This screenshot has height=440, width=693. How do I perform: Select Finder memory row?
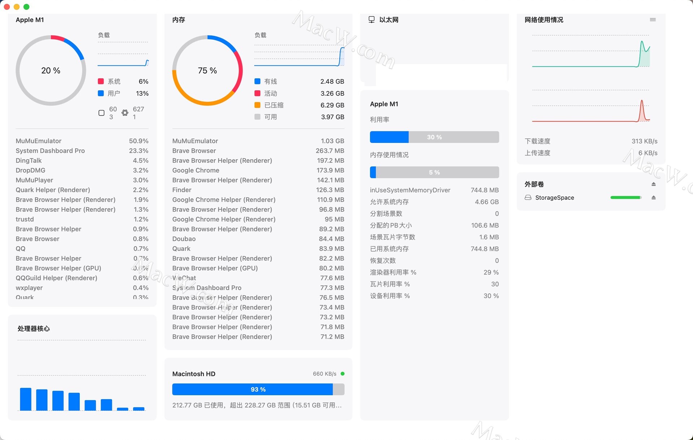coord(258,189)
